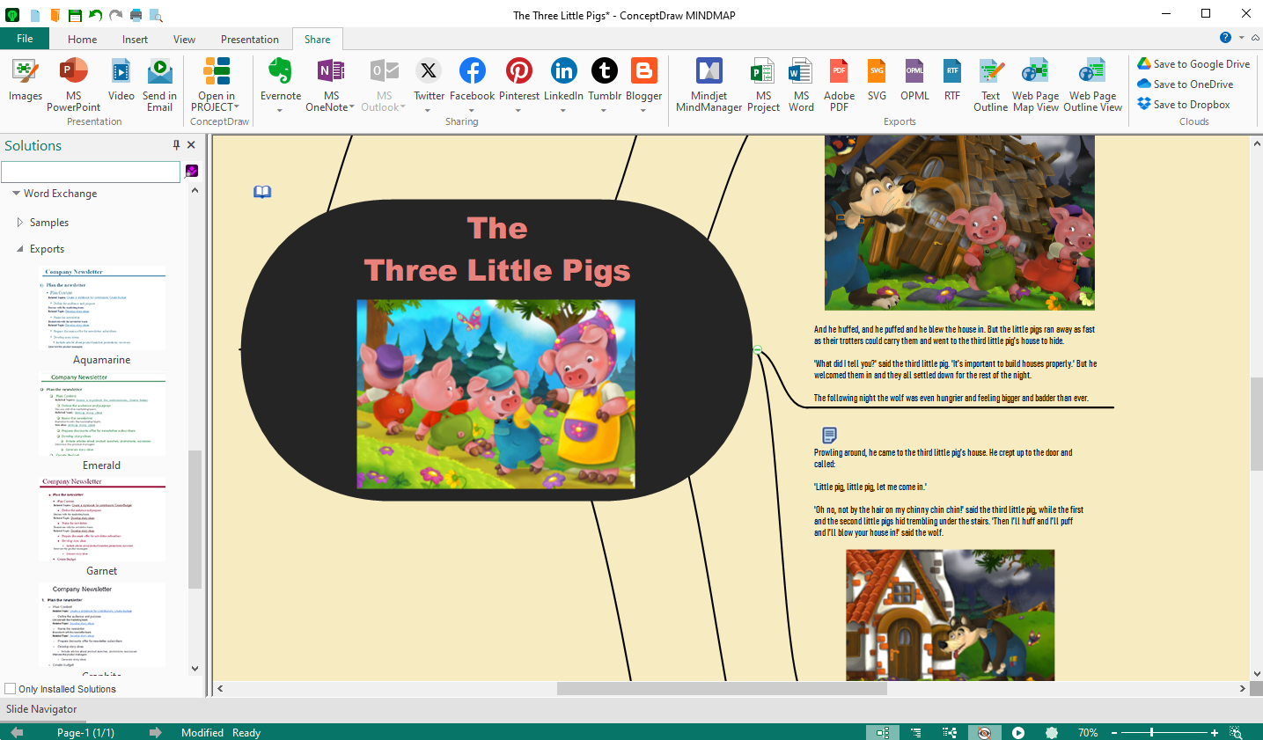This screenshot has width=1263, height=740.
Task: Send the map in Email
Action: click(159, 85)
